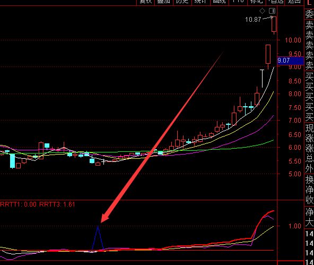The height and width of the screenshot is (265, 314).
Task: Click the white long-wick candle near 8.50
Action: [262, 79]
